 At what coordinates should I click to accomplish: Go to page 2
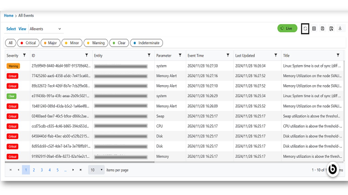[34, 170]
